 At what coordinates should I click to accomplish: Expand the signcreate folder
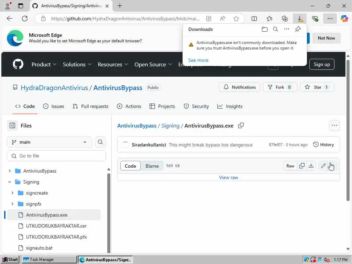point(12,193)
